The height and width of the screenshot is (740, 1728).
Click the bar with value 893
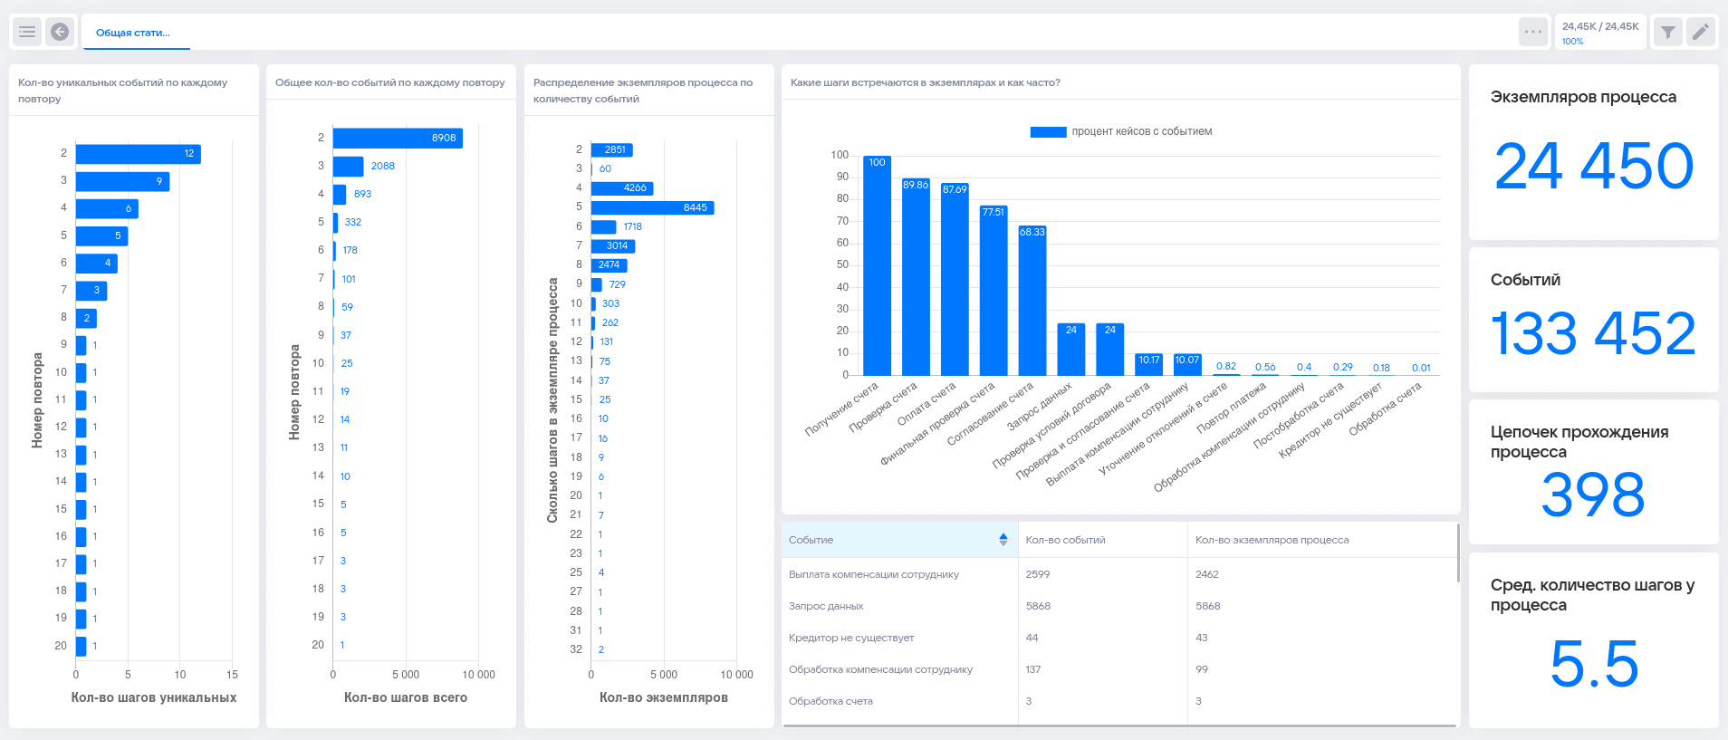pos(340,194)
